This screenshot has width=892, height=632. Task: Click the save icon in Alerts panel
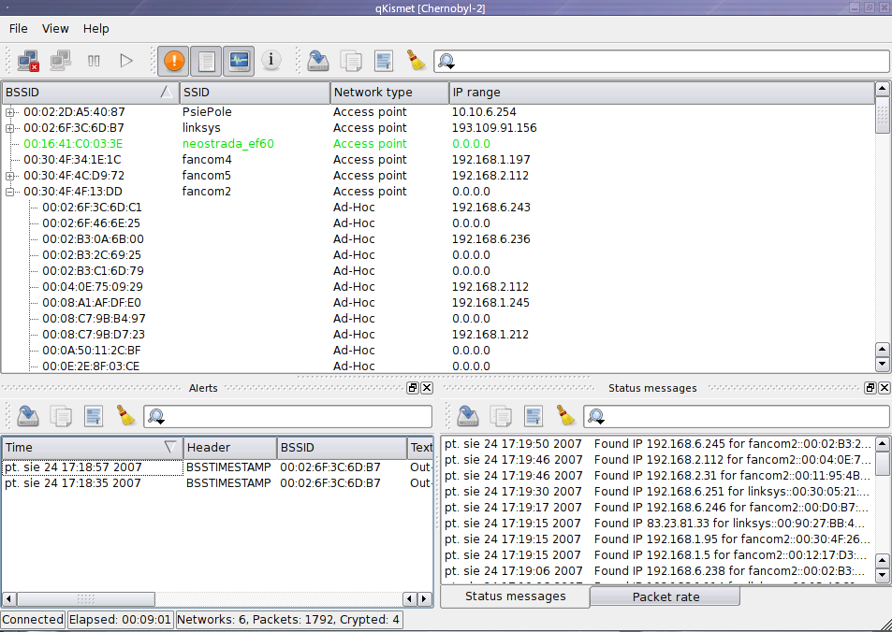[x=28, y=416]
